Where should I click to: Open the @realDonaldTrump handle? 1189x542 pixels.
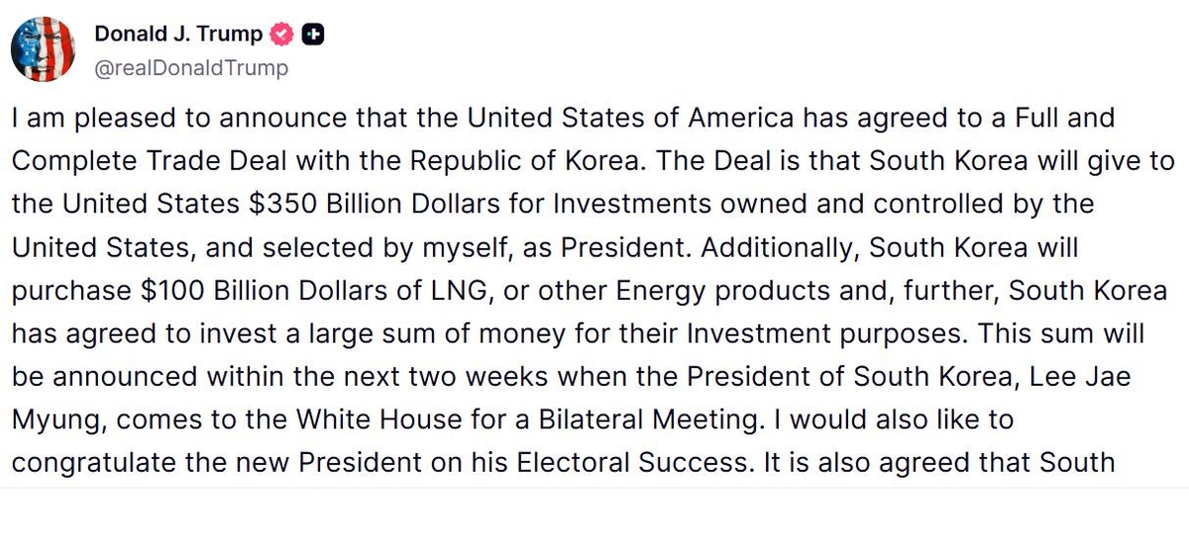[x=191, y=67]
